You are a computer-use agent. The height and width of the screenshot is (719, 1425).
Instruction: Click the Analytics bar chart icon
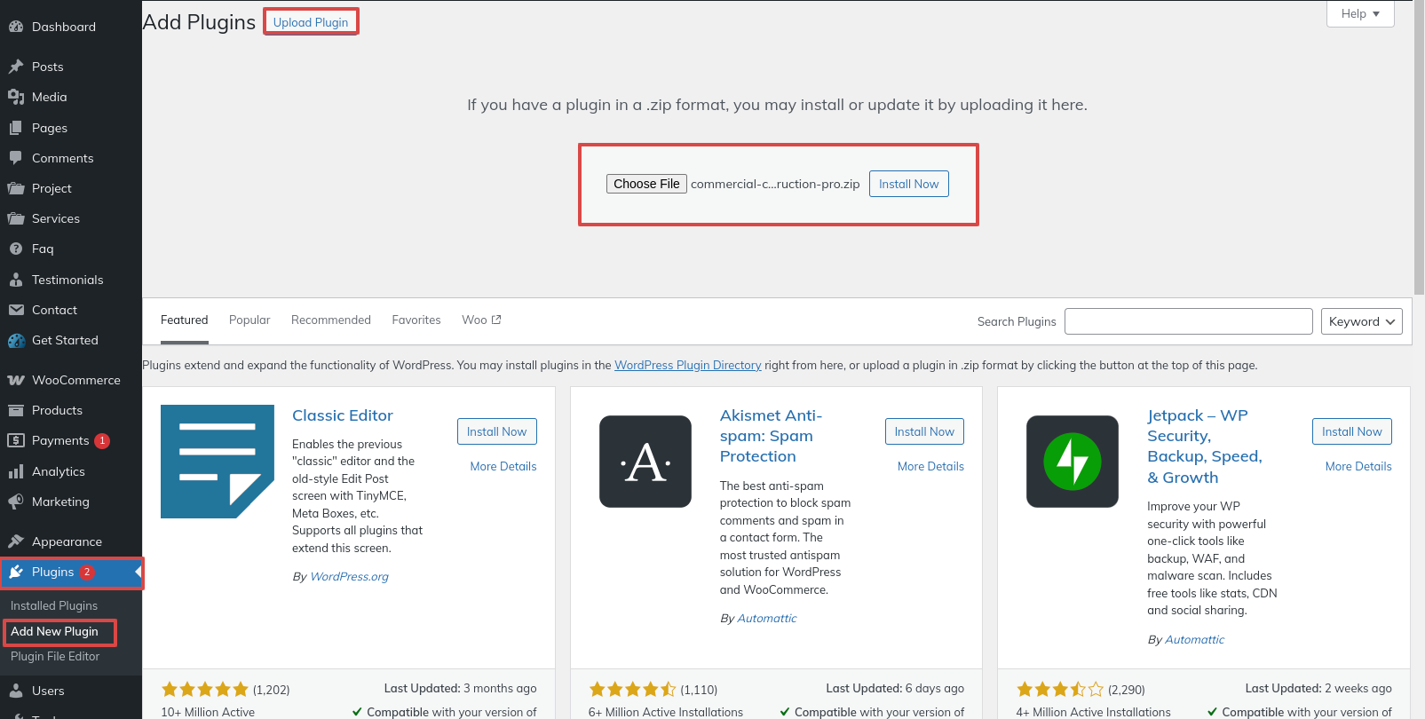tap(16, 471)
